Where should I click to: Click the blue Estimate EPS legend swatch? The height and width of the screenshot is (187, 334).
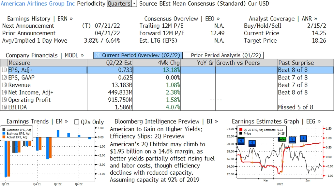(x=4, y=133)
